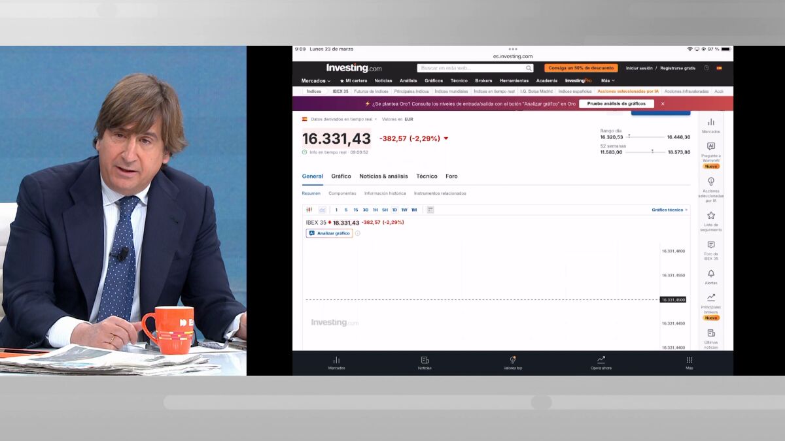Open the Noticias & análisis tab
This screenshot has width=785, height=441.
(x=383, y=176)
